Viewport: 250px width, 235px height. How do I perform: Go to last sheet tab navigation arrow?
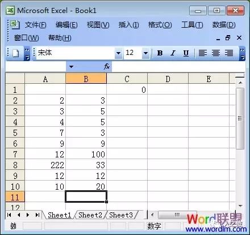pos(37,215)
